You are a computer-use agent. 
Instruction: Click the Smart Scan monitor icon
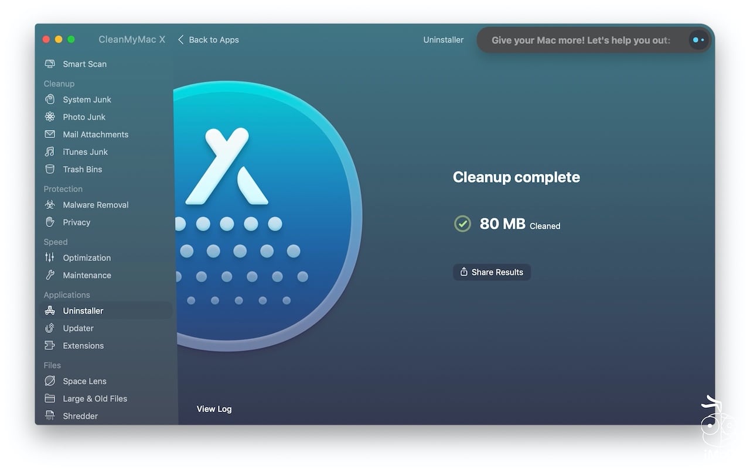pos(50,64)
